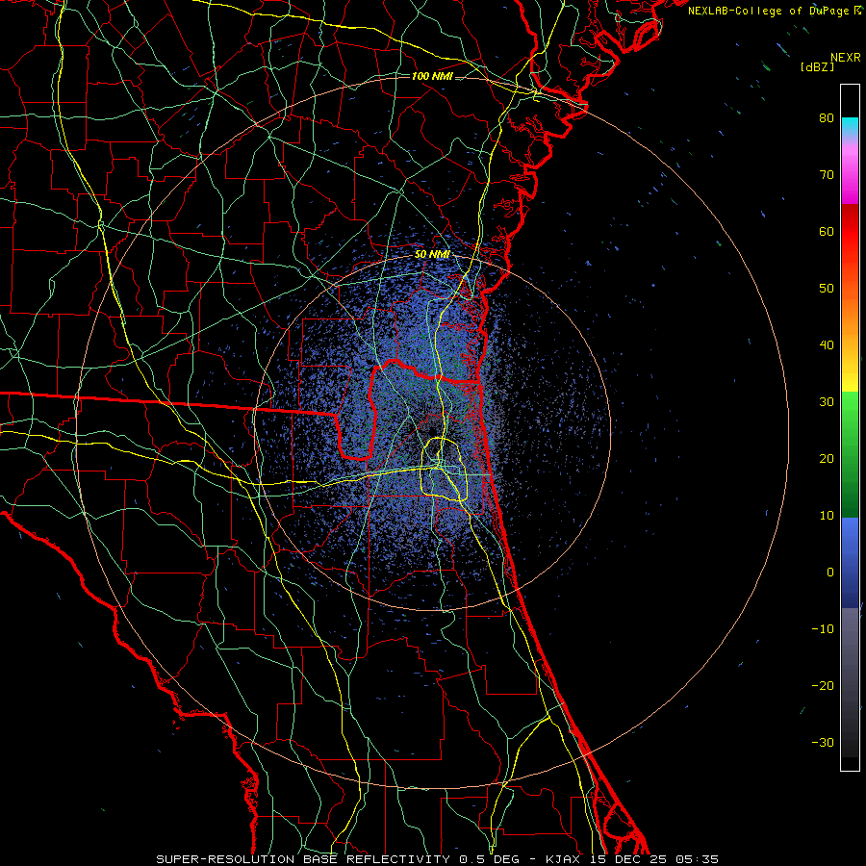Screen dimensions: 866x866
Task: Click the 80 dBZ legend value
Action: (827, 118)
